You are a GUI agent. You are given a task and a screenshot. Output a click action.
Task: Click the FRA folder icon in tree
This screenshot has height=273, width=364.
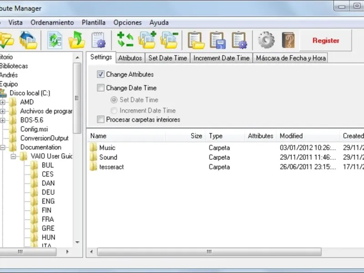(x=35, y=219)
